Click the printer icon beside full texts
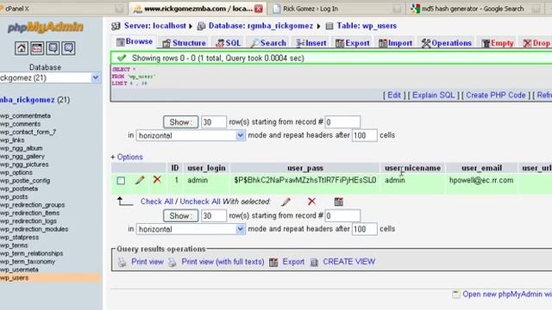This screenshot has height=310, width=552. [x=172, y=262]
